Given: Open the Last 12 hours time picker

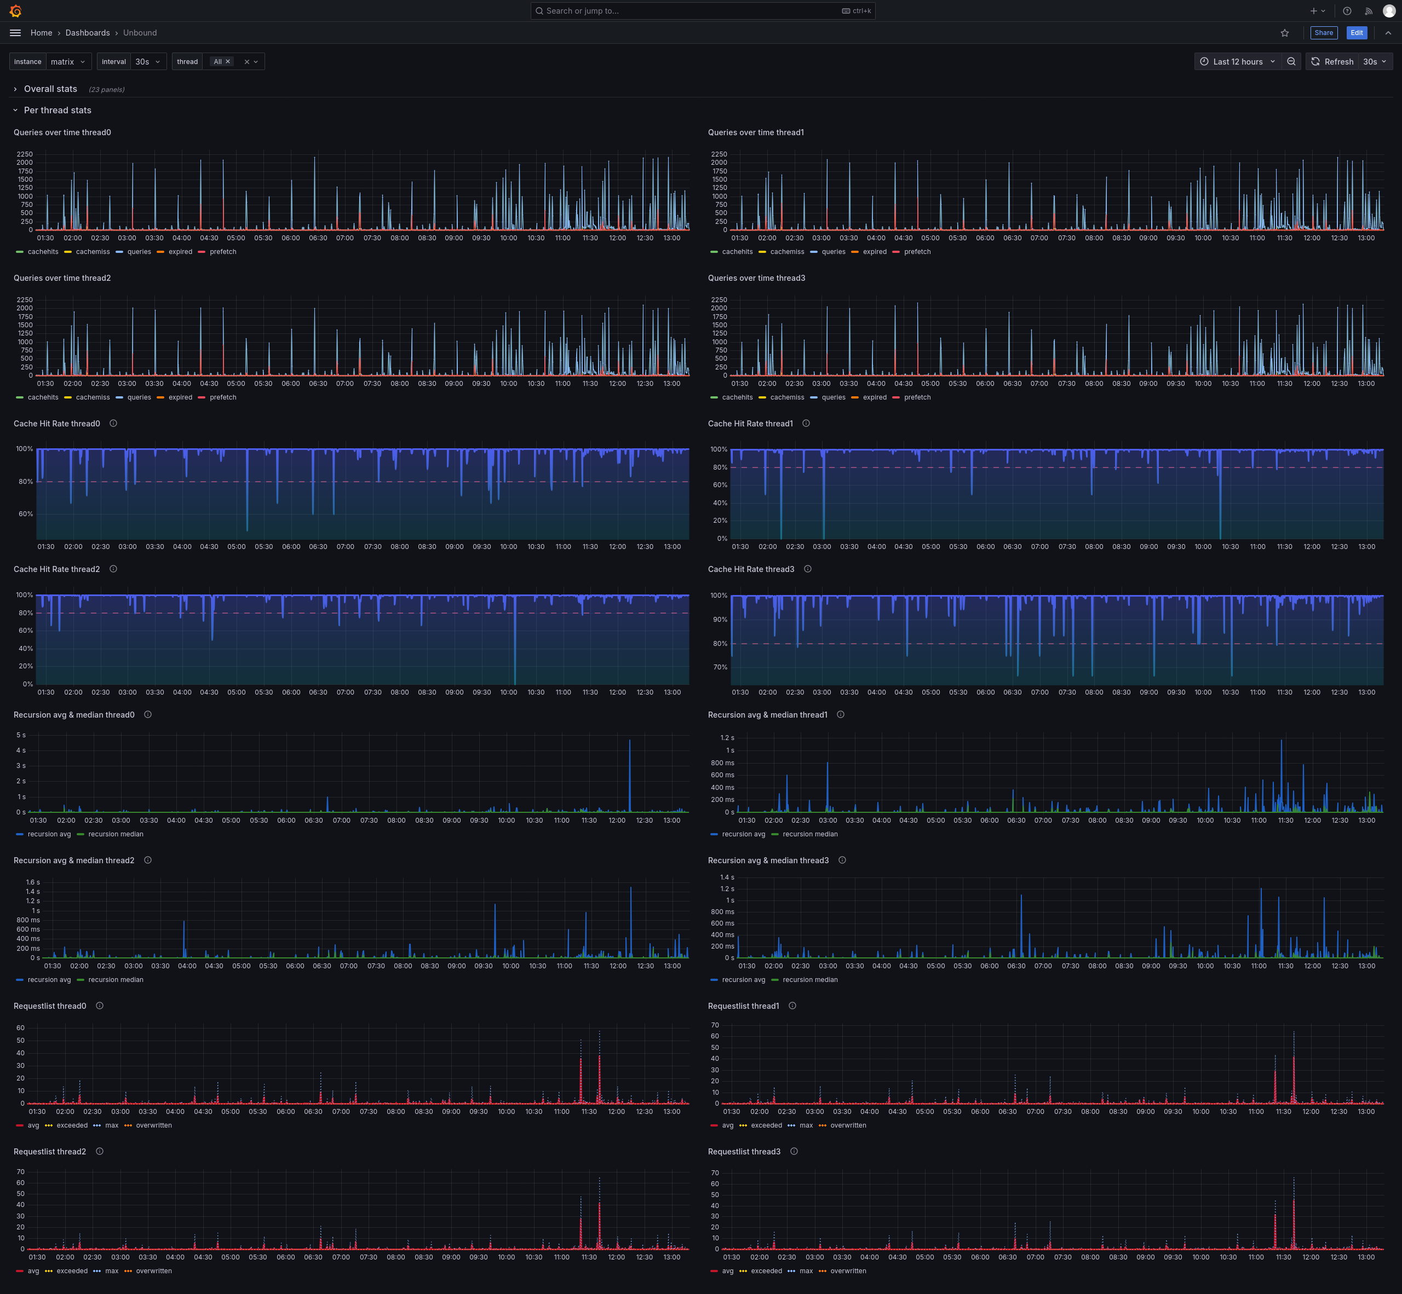Looking at the screenshot, I should tap(1237, 62).
